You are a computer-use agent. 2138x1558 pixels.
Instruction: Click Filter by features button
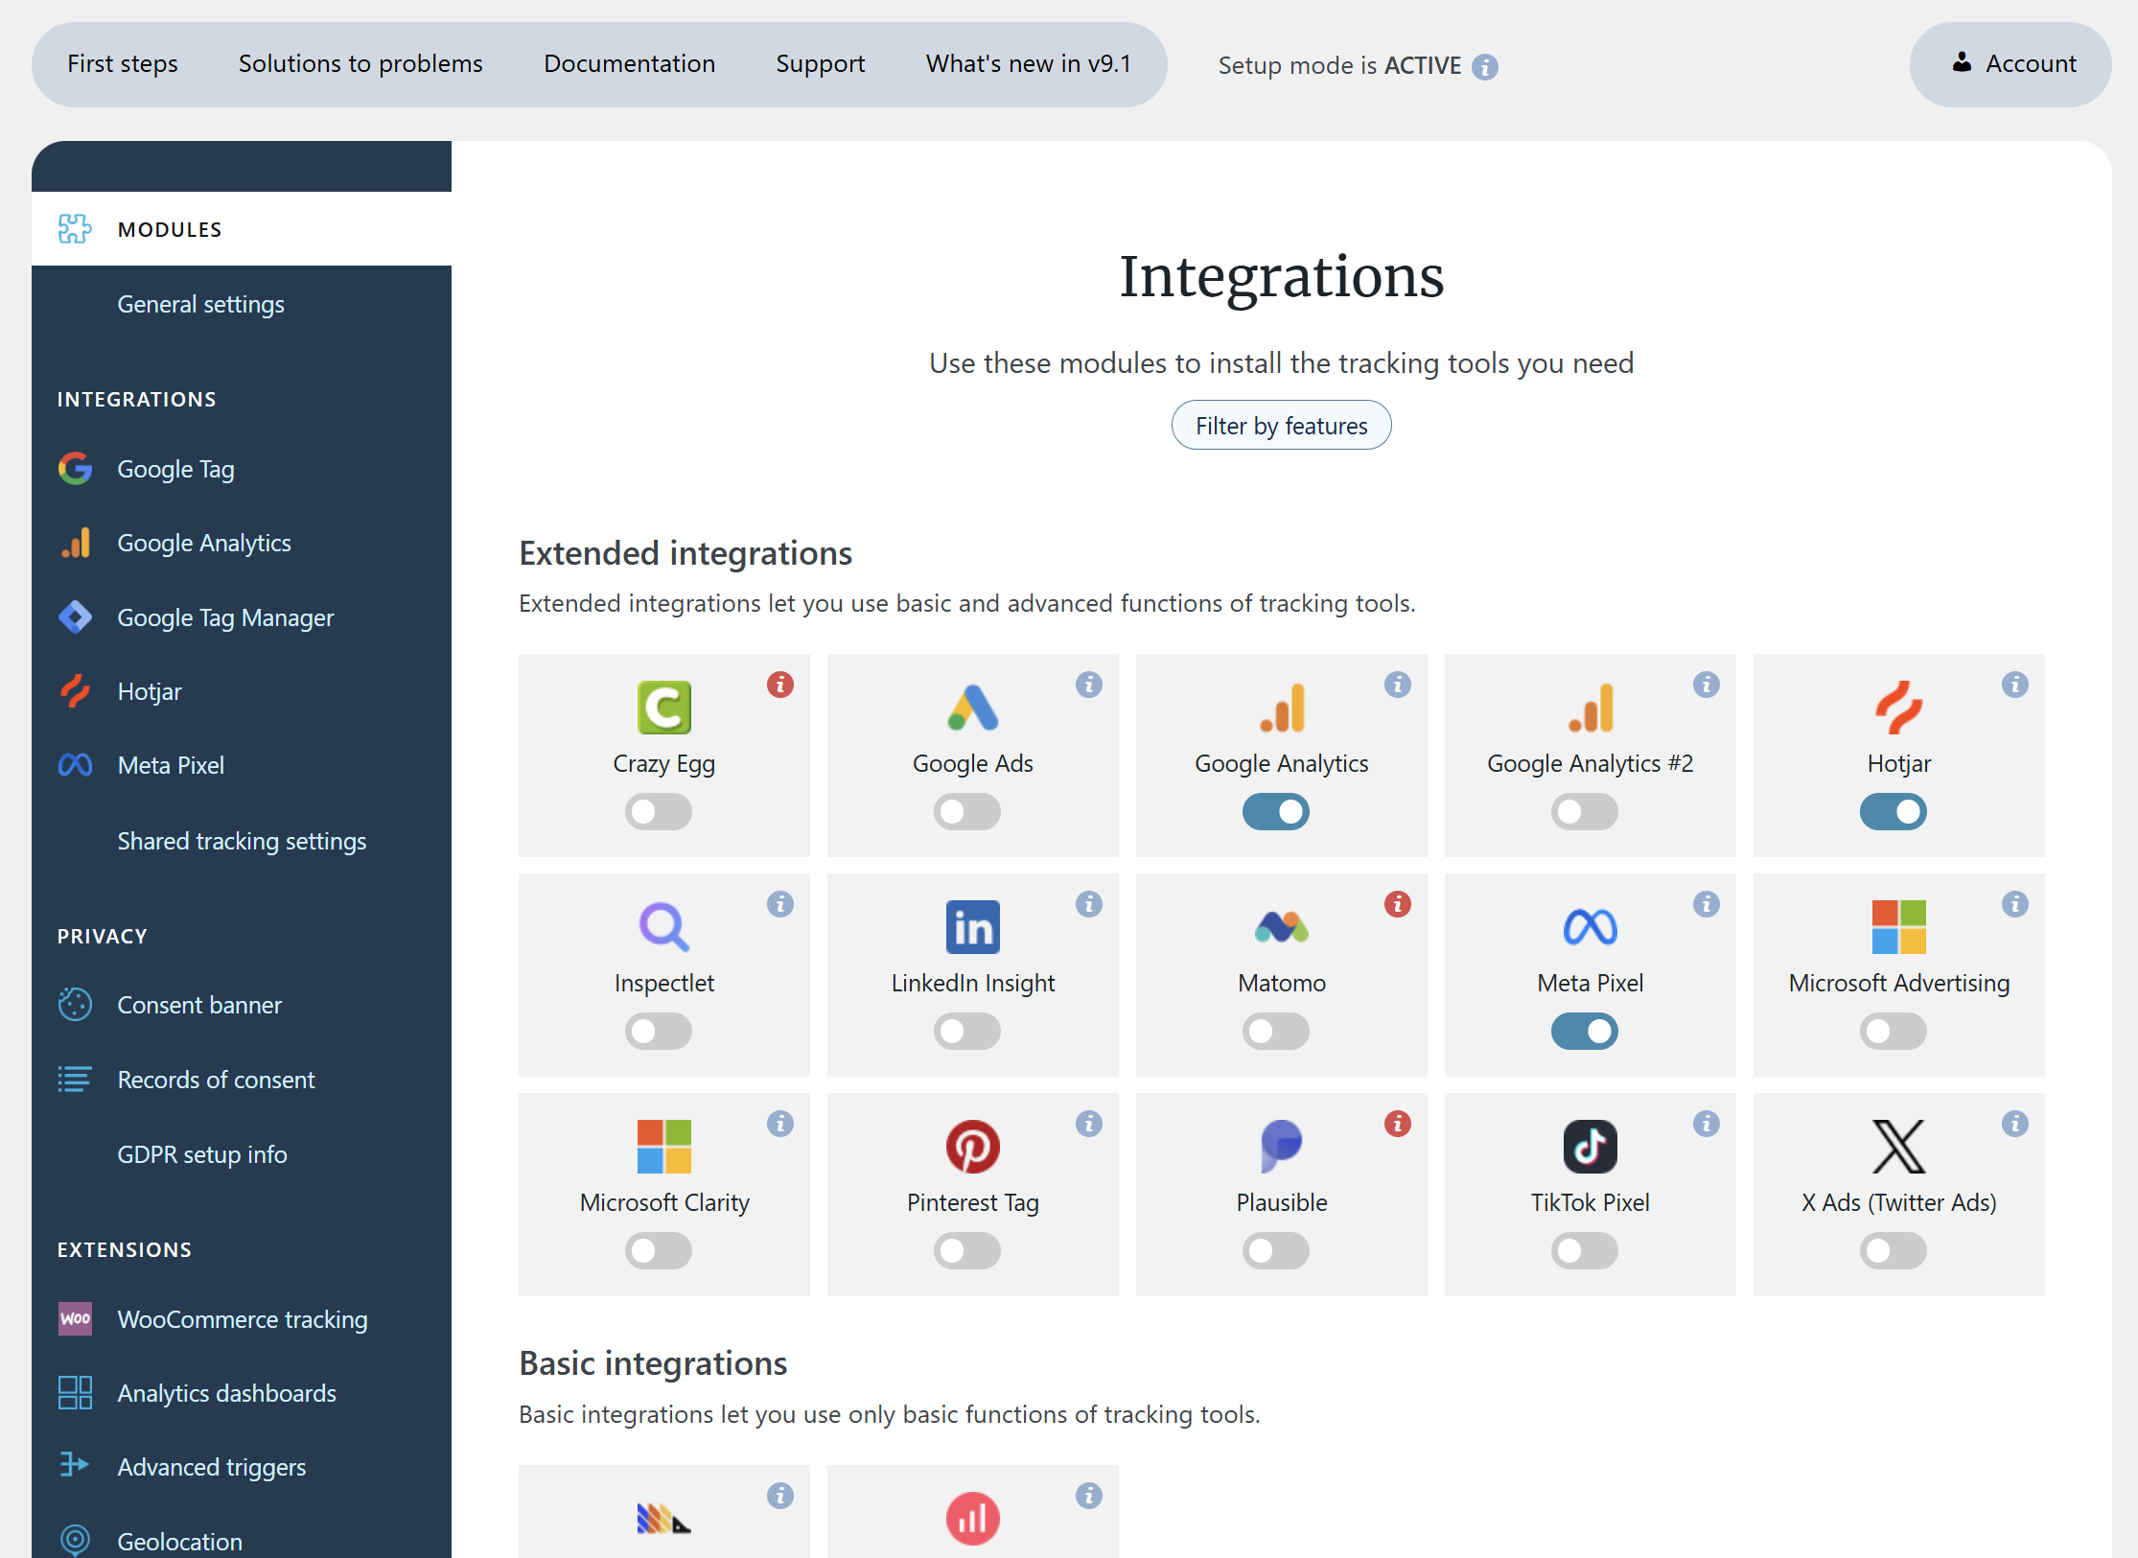1281,425
